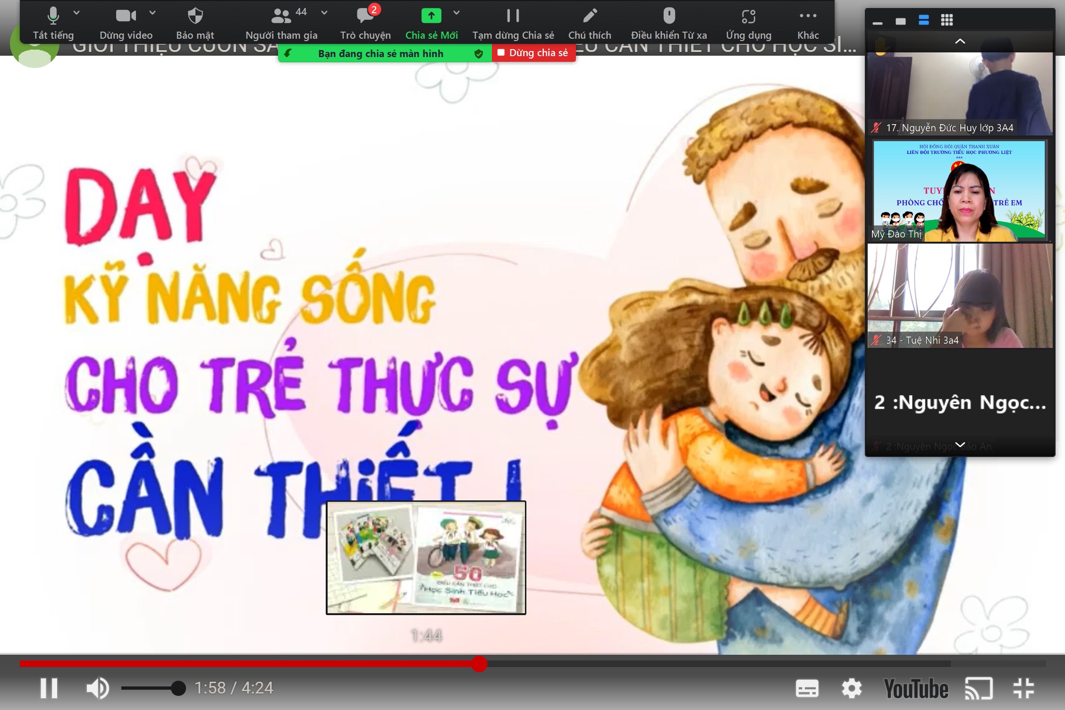Toggle YouTube subtitles captions button
The height and width of the screenshot is (710, 1065).
tap(807, 688)
